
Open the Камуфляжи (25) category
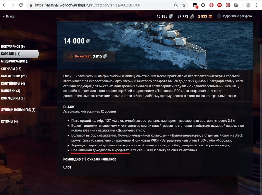tap(14, 76)
